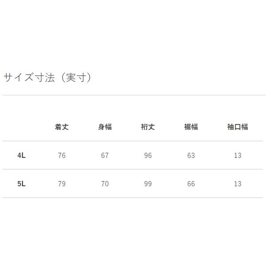Screen dimensions: 266x266
Task: Select the 5L 身幅 value 70
Action: tap(105, 184)
